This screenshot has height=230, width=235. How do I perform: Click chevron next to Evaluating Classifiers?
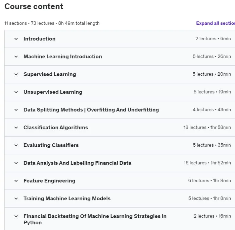point(16,145)
